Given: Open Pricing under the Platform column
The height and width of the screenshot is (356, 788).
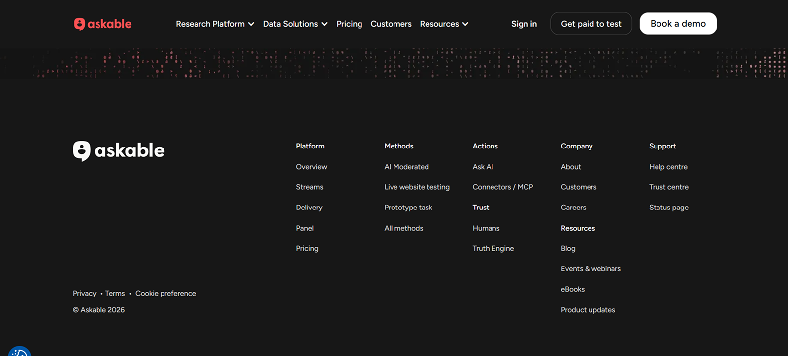Looking at the screenshot, I should coord(307,248).
